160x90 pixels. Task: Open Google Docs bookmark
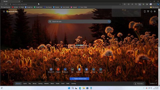(29, 7)
